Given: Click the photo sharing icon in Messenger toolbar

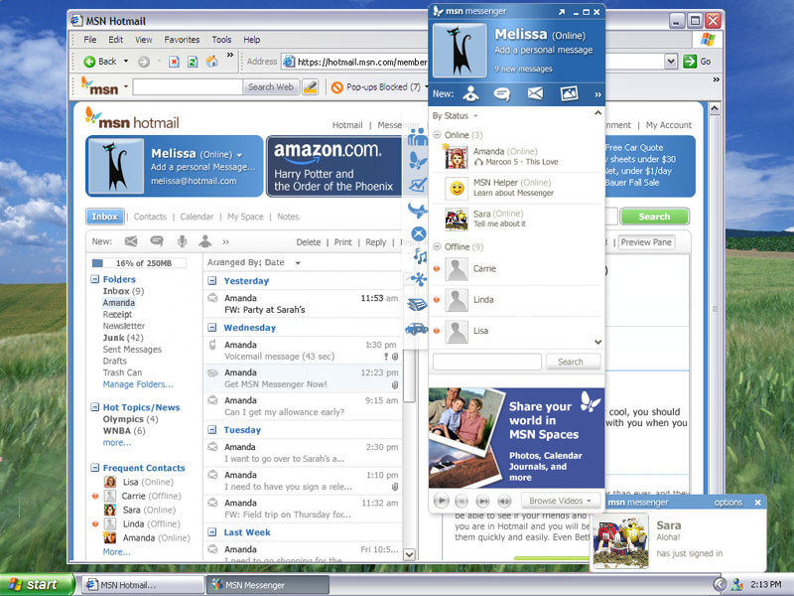Looking at the screenshot, I should [x=569, y=94].
